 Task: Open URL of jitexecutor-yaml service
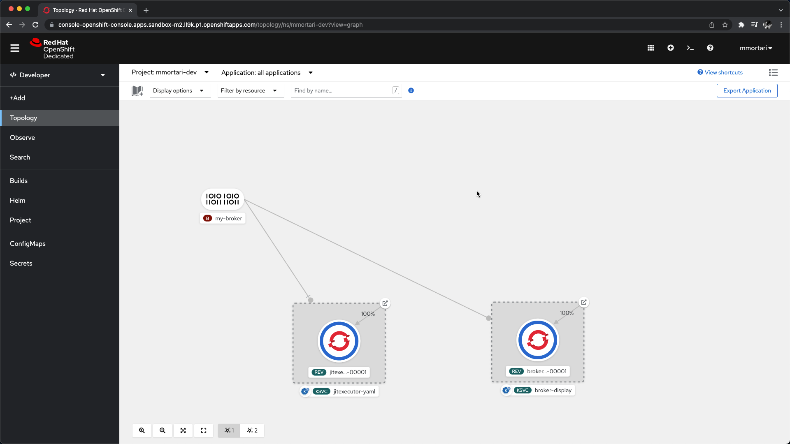[385, 303]
